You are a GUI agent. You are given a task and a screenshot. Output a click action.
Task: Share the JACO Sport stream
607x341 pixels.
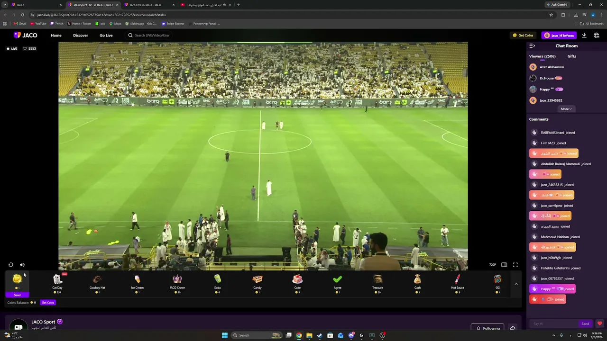click(x=513, y=328)
